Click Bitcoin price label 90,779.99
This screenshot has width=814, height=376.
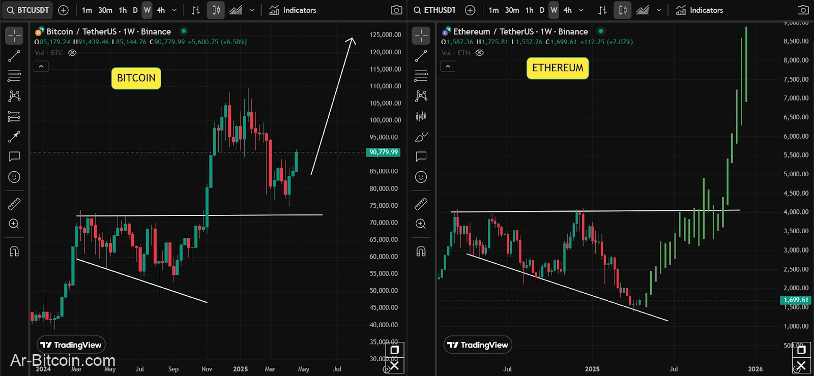[384, 152]
